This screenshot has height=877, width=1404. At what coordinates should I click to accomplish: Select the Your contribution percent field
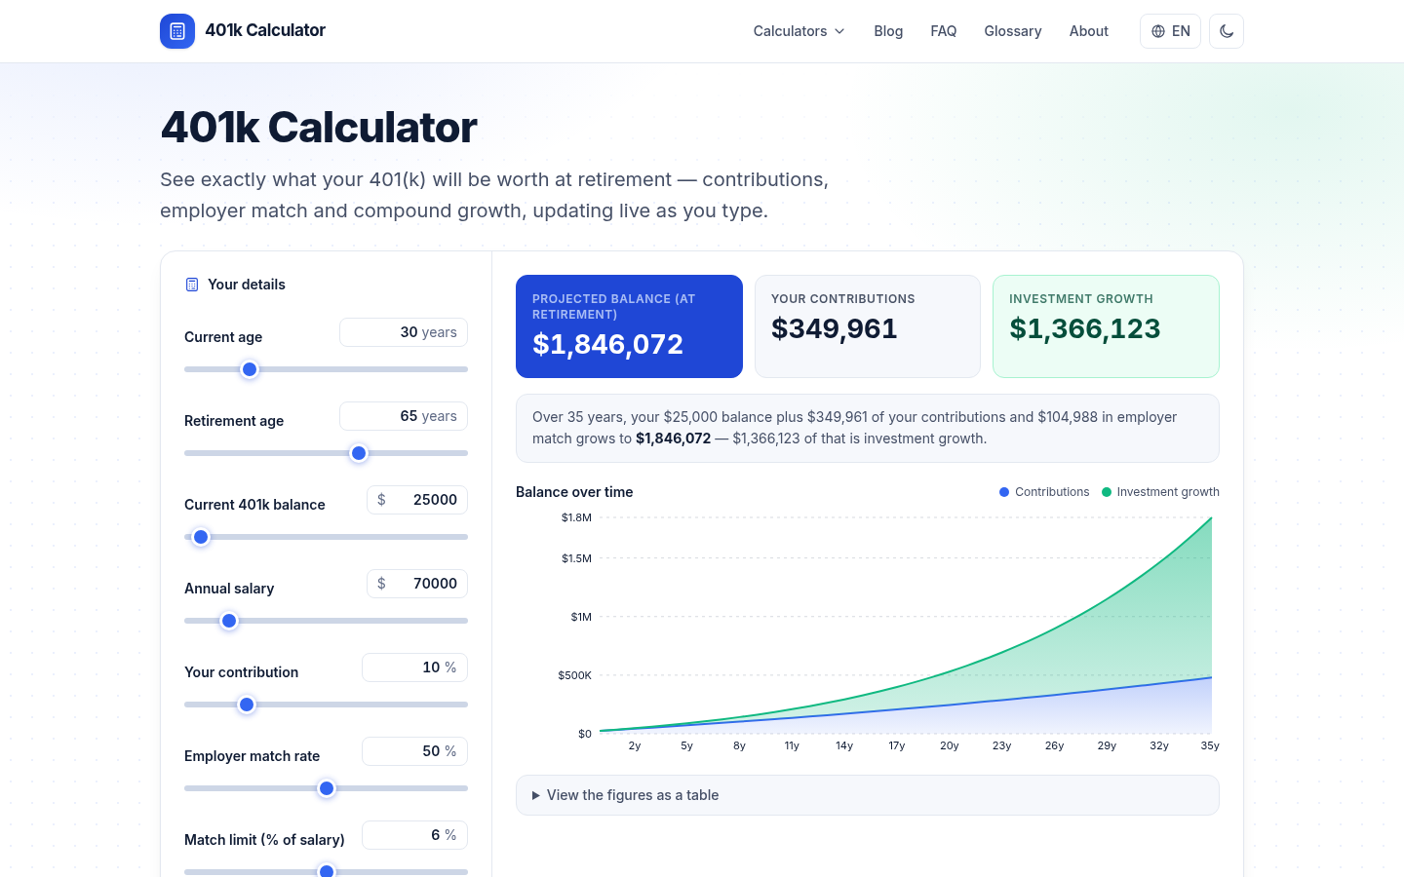(x=414, y=667)
